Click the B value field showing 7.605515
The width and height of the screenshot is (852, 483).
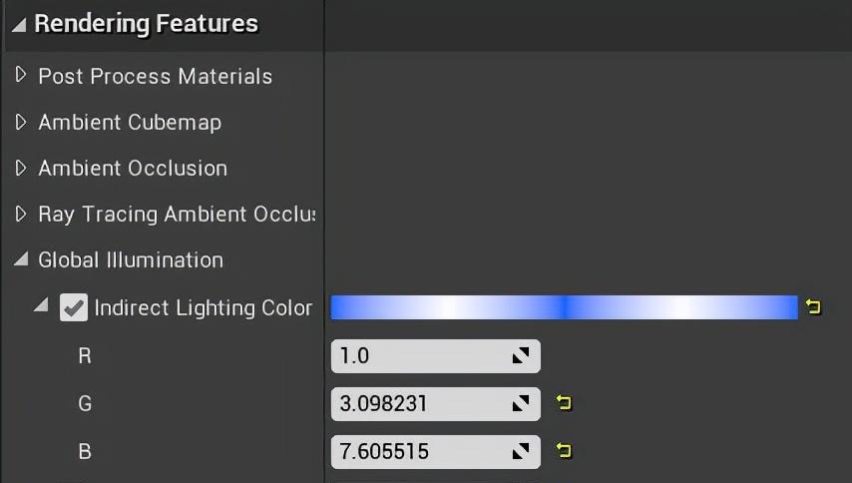click(419, 452)
